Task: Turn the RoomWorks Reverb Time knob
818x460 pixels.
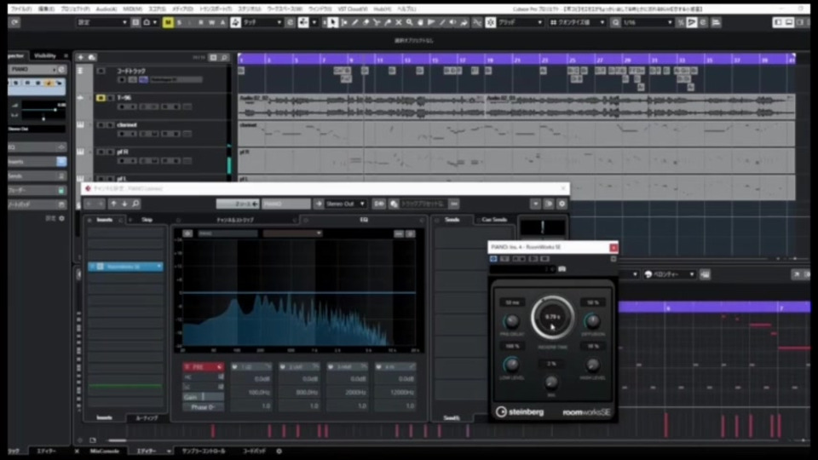Action: (x=552, y=317)
